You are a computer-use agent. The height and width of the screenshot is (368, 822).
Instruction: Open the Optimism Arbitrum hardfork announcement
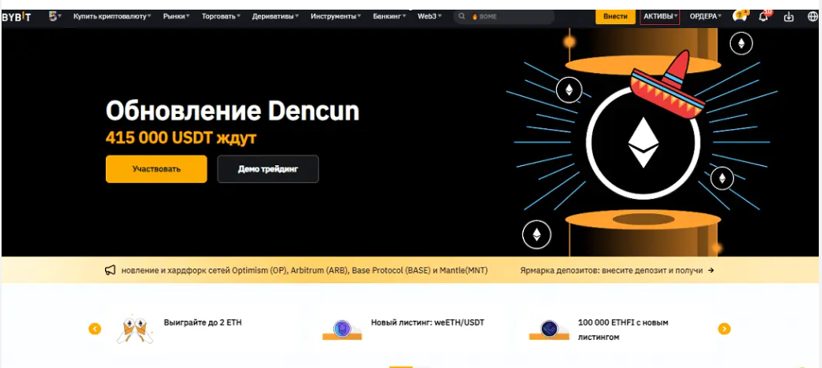(x=304, y=270)
